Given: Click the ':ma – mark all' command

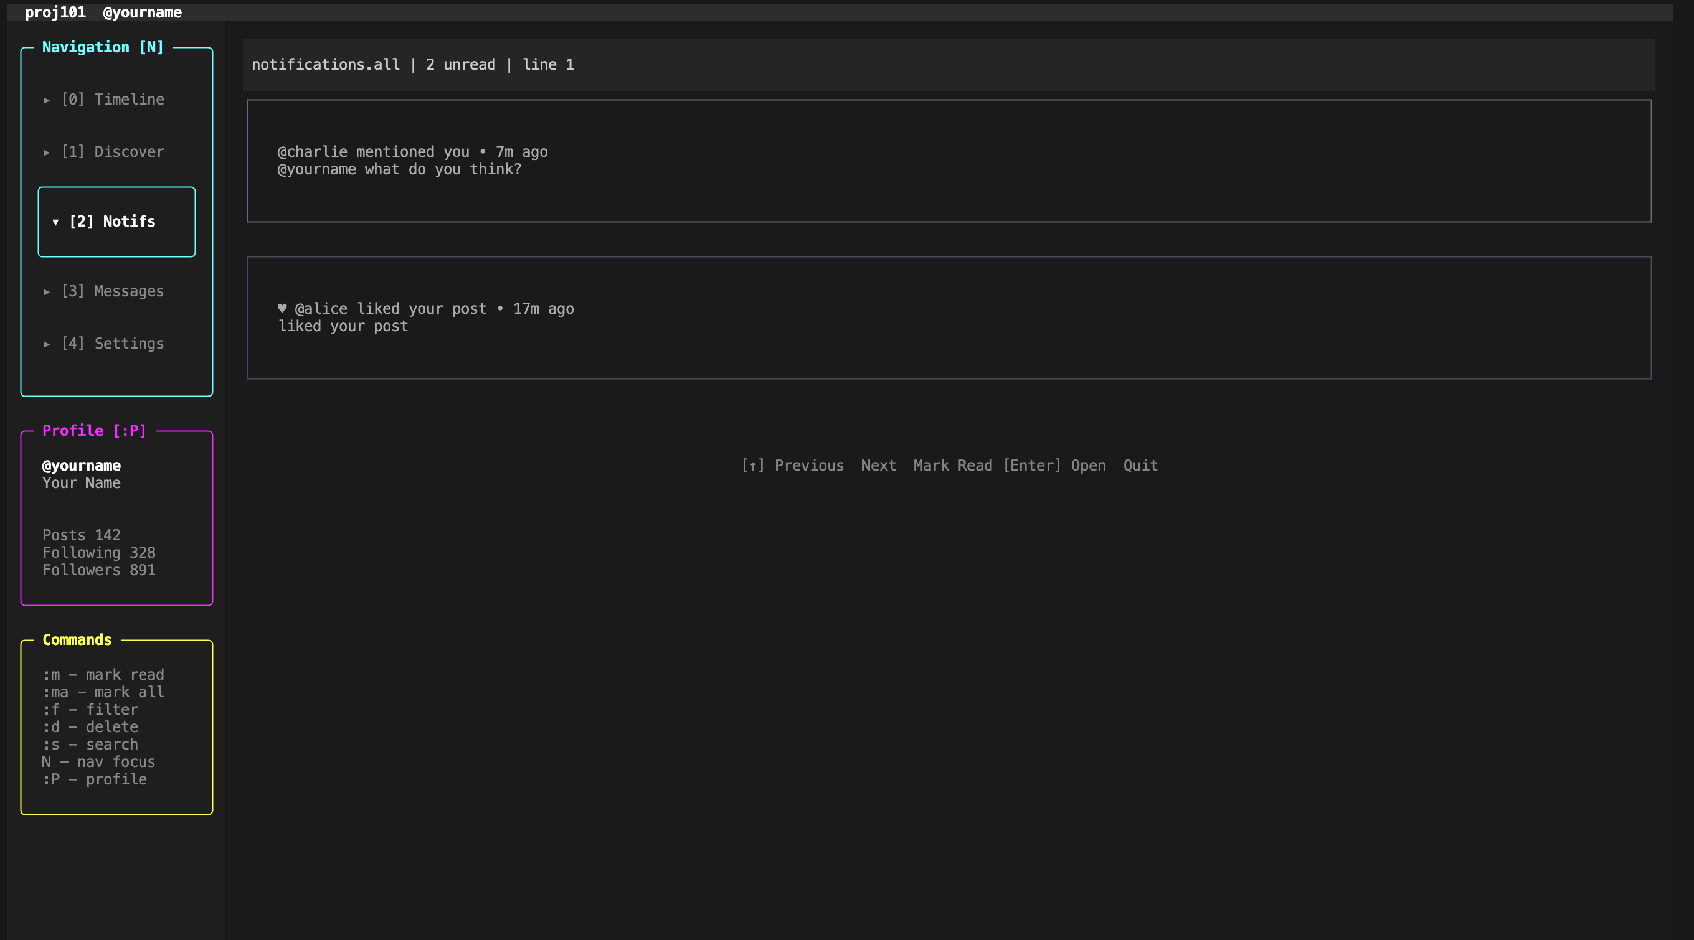Looking at the screenshot, I should point(103,692).
